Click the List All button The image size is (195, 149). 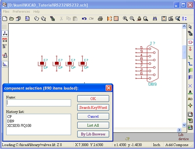[93, 125]
